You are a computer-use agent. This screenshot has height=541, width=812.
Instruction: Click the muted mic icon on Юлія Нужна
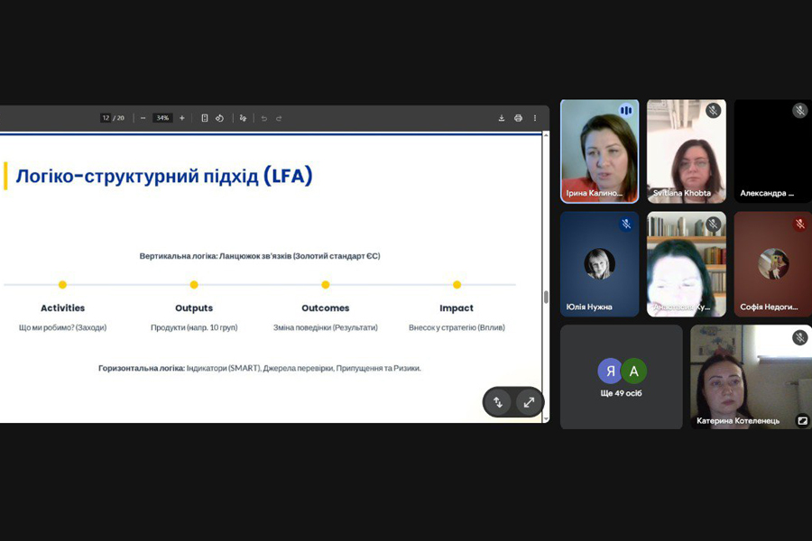point(625,224)
